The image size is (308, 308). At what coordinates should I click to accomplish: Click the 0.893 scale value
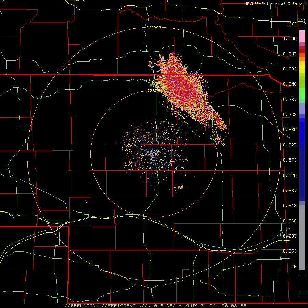(290, 69)
